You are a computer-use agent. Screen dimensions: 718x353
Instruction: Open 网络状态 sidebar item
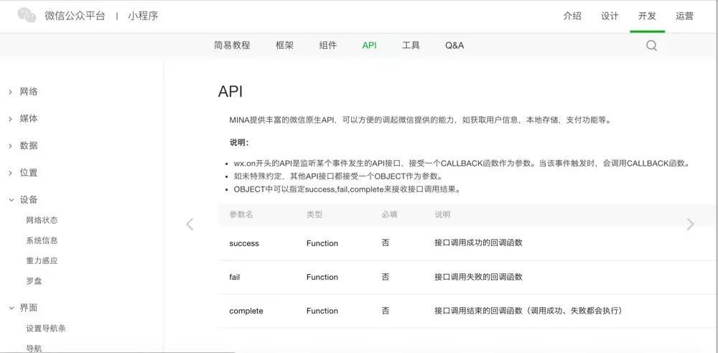(42, 220)
